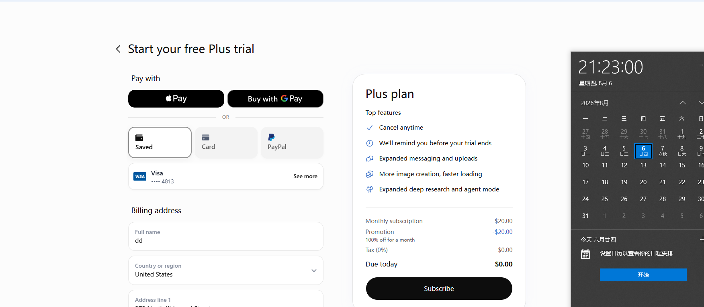Viewport: 704px width, 307px height.
Task: Select the PayPal payment option
Action: [292, 142]
